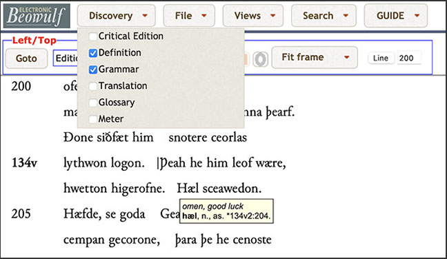447x259 pixels.
Task: Click the Electronic Beowulf logo
Action: [x=37, y=16]
